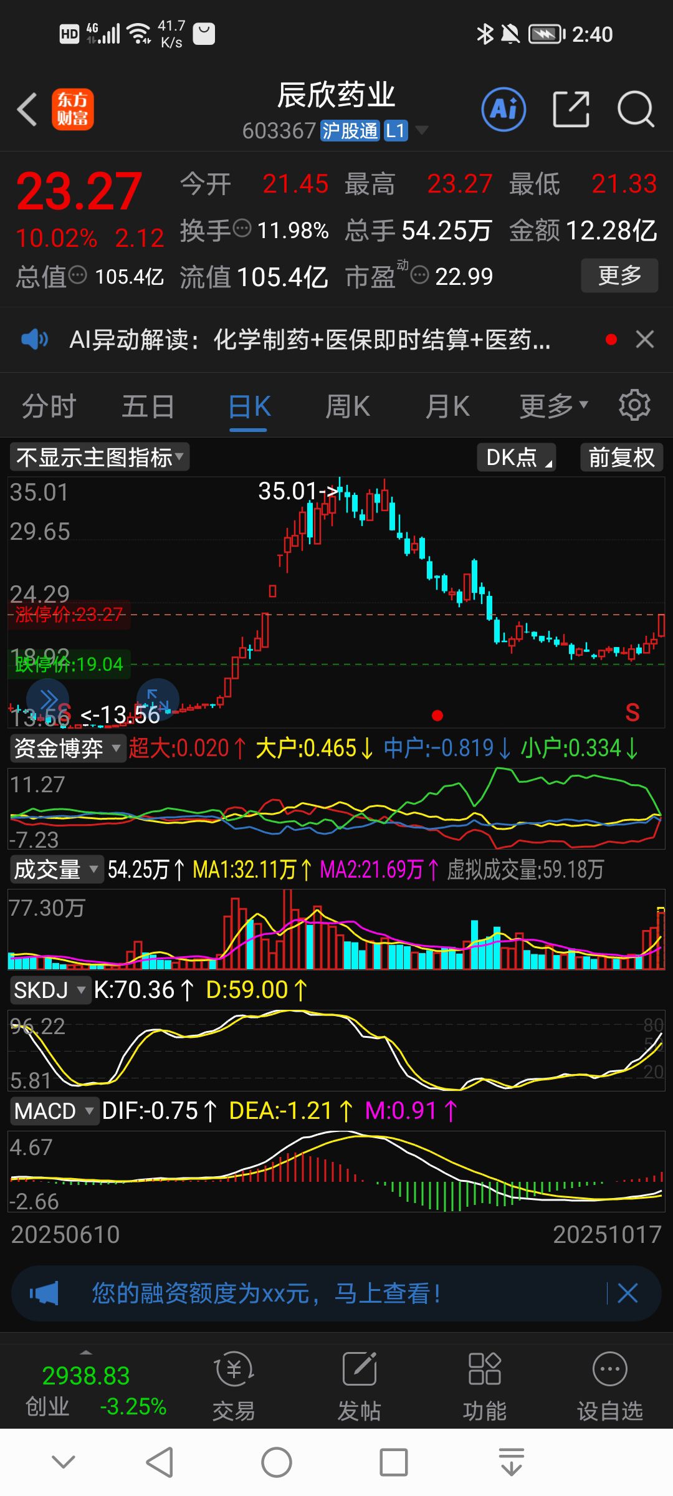Open 发帖 post button
Screen dimensions: 673x1496
[360, 1386]
